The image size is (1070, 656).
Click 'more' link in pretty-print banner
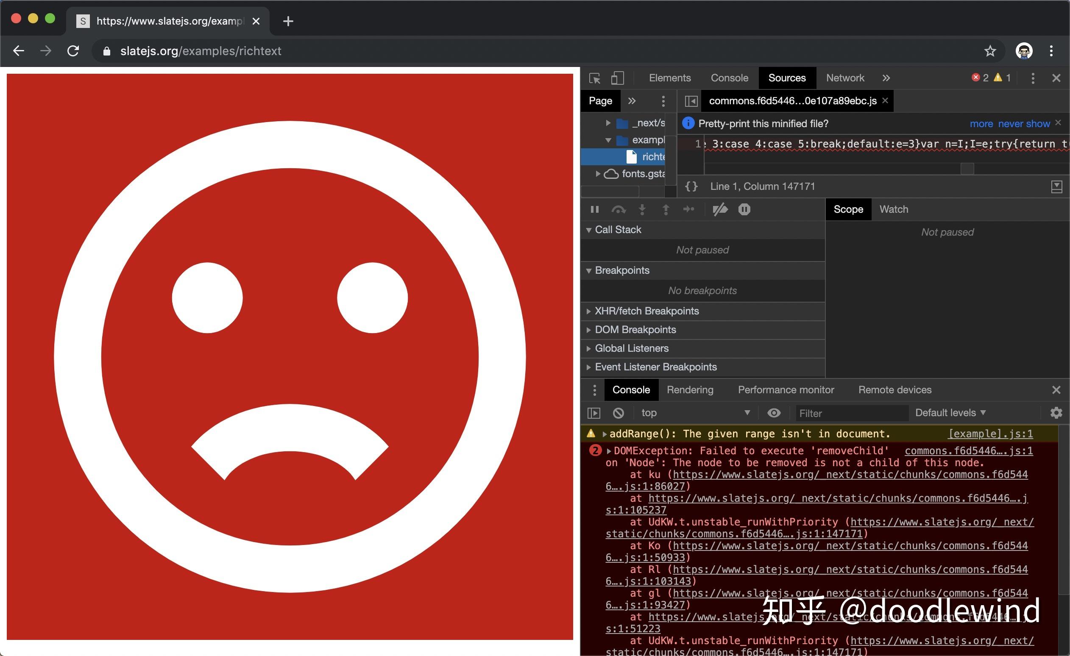(x=981, y=124)
